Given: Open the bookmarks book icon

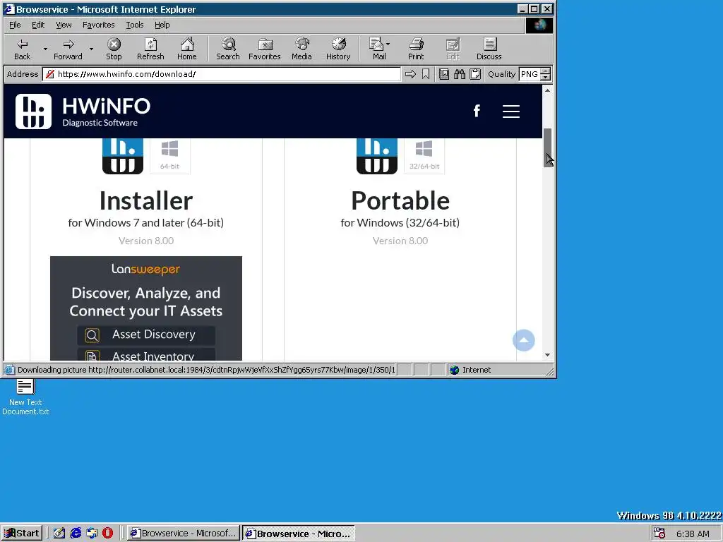Looking at the screenshot, I should [x=444, y=74].
